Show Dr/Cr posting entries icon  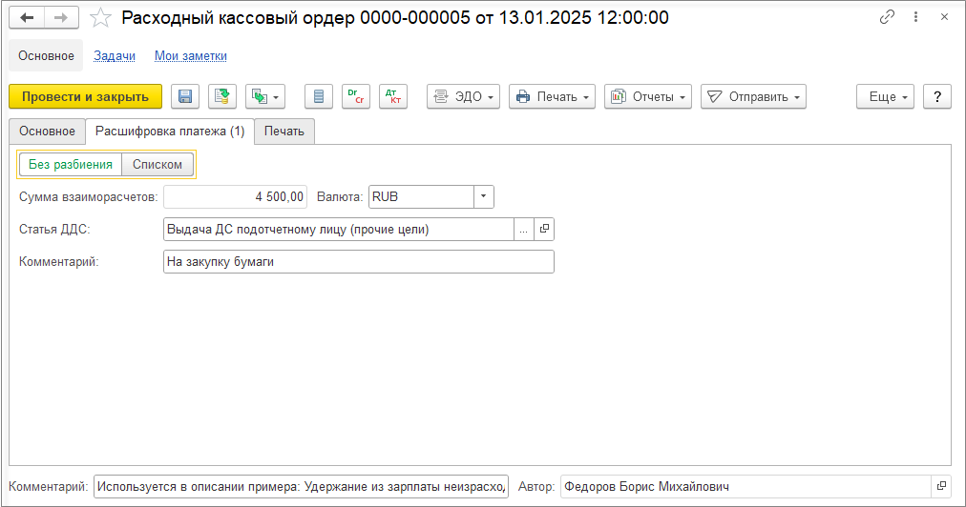click(356, 96)
